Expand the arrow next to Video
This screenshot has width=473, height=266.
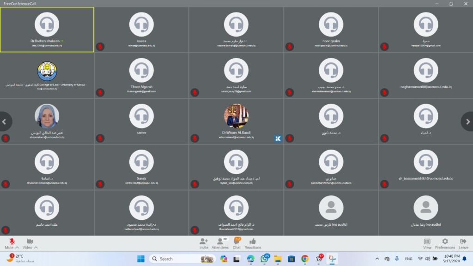(x=36, y=248)
